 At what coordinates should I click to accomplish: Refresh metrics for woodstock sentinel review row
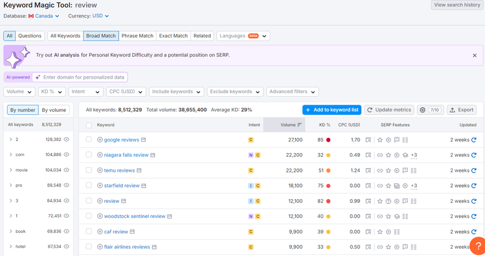click(473, 217)
